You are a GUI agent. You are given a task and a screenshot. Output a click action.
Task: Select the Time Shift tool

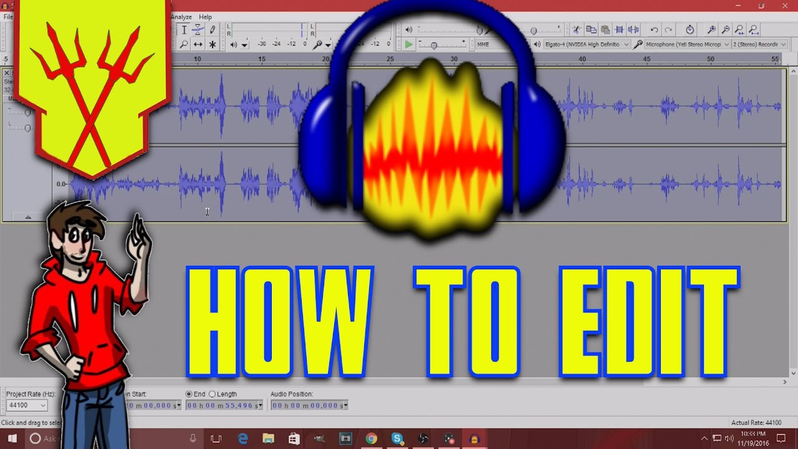(x=198, y=44)
